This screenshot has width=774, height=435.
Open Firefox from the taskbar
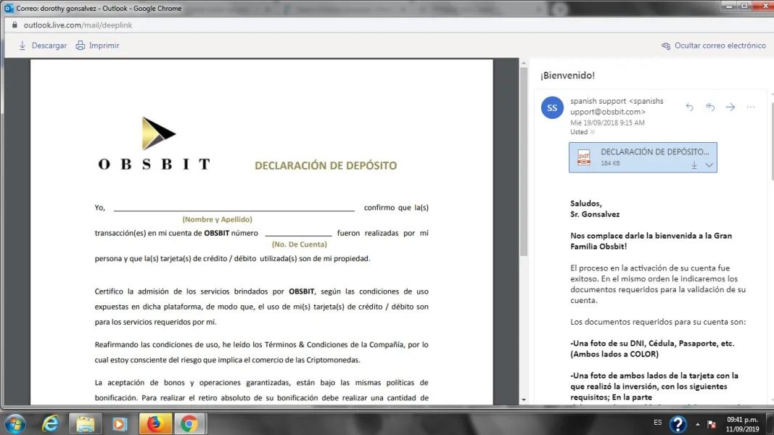pos(155,423)
